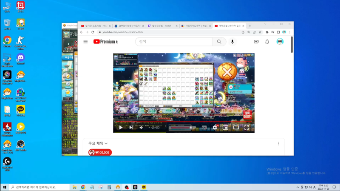This screenshot has height=191, width=340.
Task: Click the red video progress bar
Action: click(184, 122)
